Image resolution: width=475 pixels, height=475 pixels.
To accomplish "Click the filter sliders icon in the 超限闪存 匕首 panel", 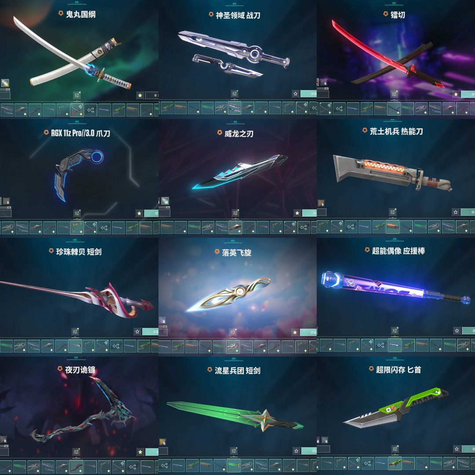I will coord(395,449).
